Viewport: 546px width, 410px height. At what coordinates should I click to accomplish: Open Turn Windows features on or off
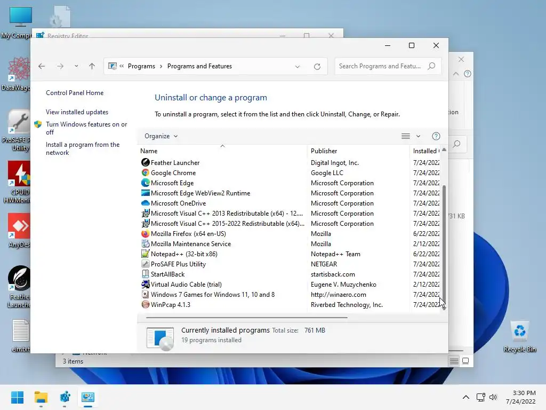tap(86, 128)
